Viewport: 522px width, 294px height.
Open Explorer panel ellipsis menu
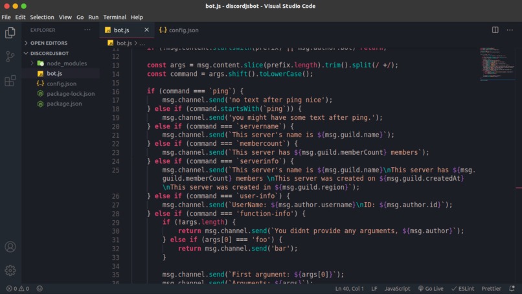coord(87,30)
